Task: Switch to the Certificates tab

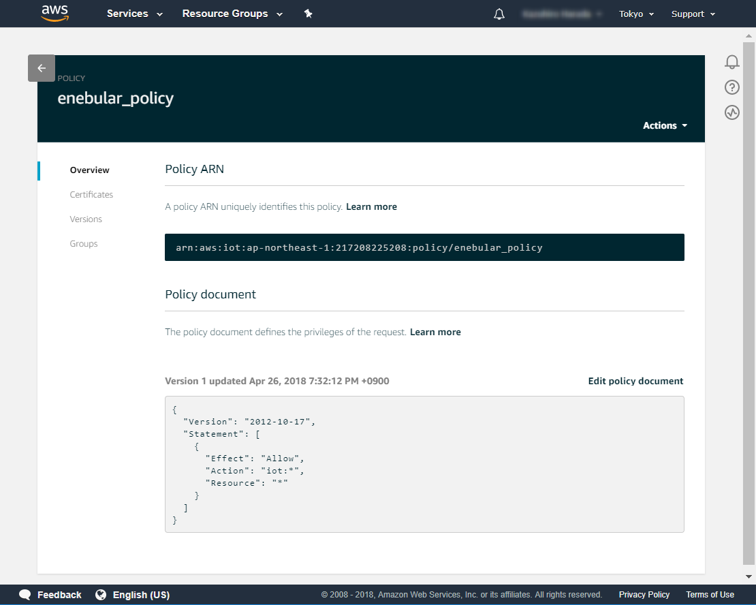Action: [x=91, y=195]
